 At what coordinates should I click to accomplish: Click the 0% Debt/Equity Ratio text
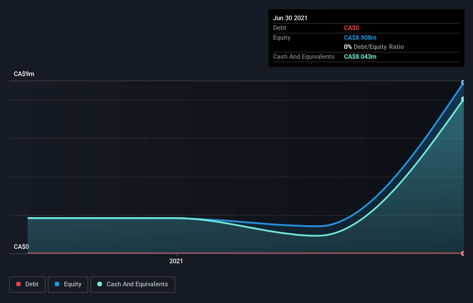[374, 47]
